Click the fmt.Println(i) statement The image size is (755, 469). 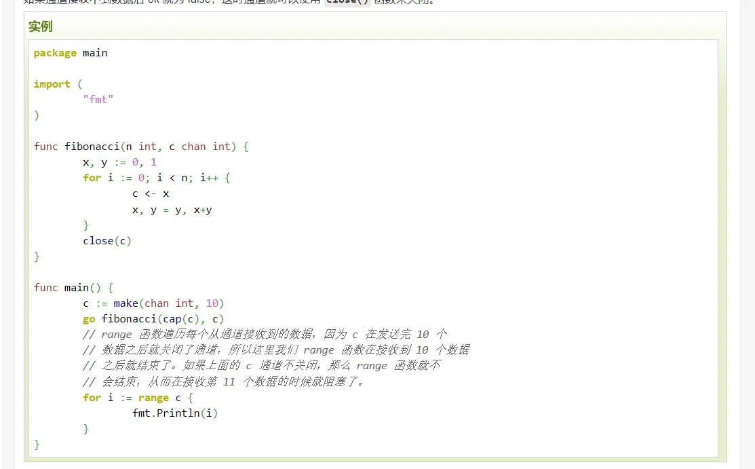(175, 413)
